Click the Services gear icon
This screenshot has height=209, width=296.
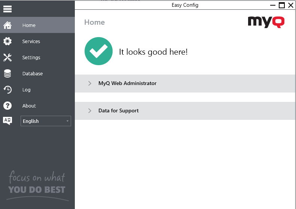click(7, 42)
